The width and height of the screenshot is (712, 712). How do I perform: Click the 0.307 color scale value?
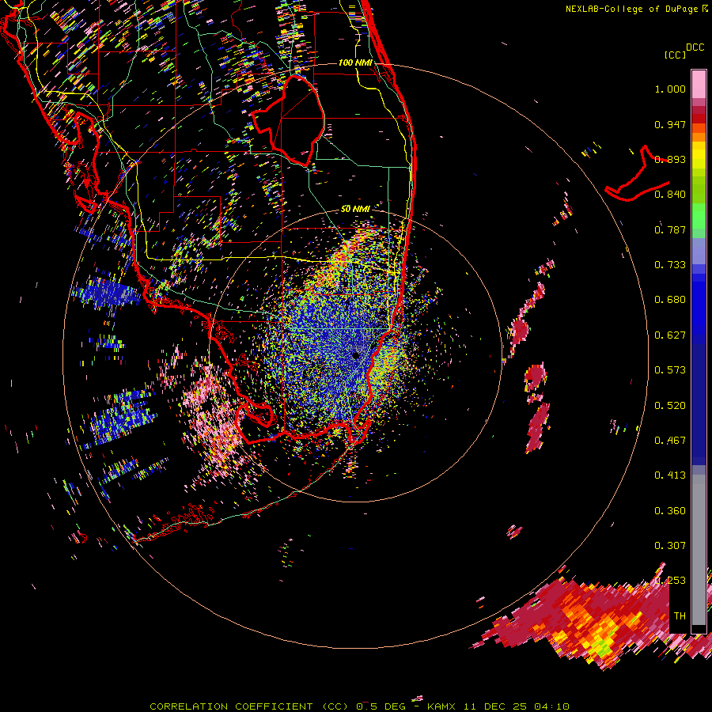[x=670, y=546]
